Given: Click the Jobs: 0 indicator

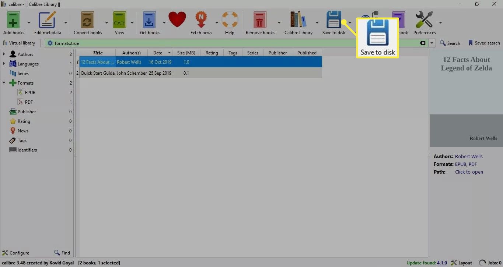Looking at the screenshot, I should pyautogui.click(x=490, y=263).
